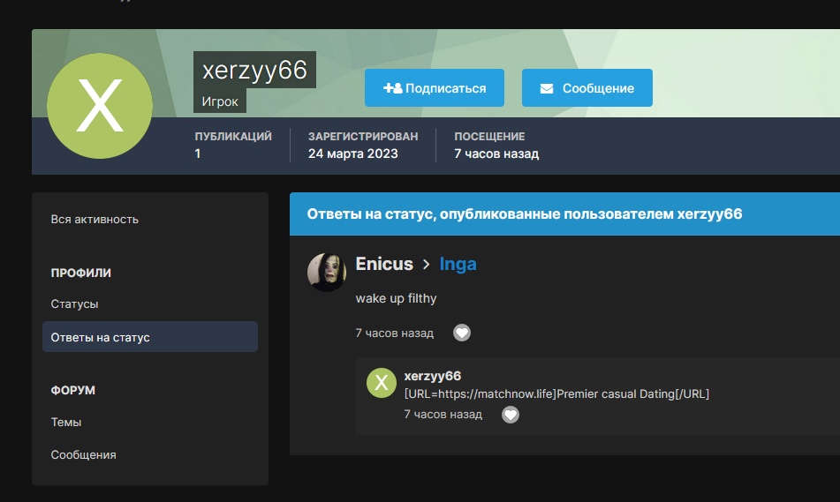Click the xerzyy66 author name in the reply
This screenshot has width=840, height=502.
point(432,376)
